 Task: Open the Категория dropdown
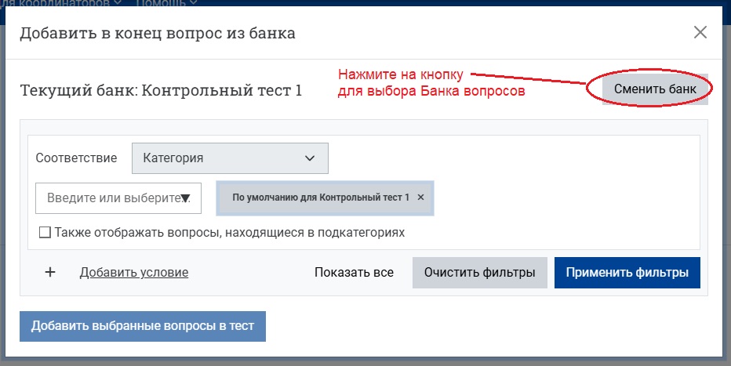[x=230, y=158]
